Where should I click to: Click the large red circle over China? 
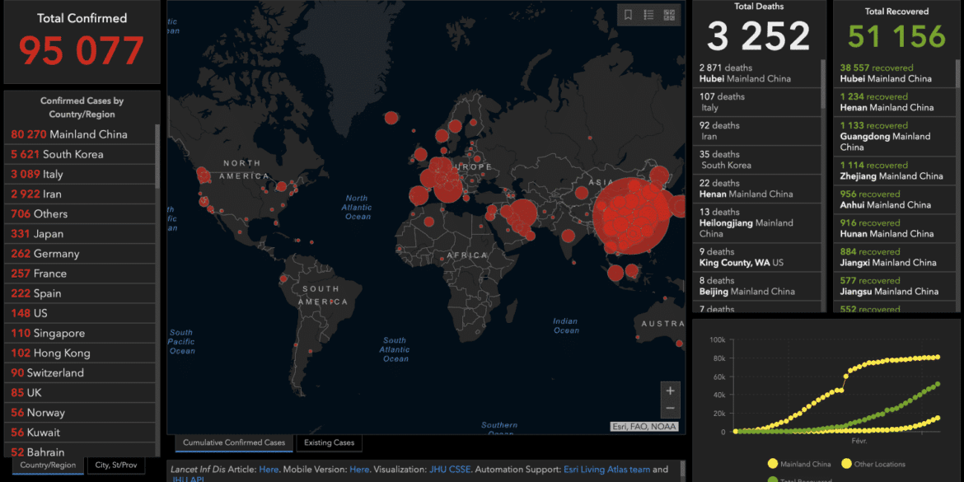tap(633, 216)
